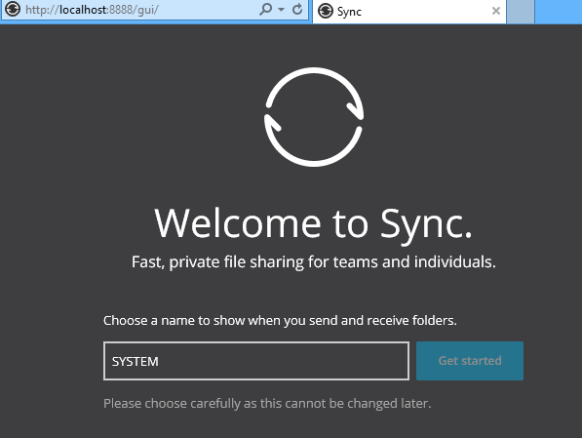Click the refresh page icon
Image resolution: width=582 pixels, height=438 pixels.
(297, 10)
